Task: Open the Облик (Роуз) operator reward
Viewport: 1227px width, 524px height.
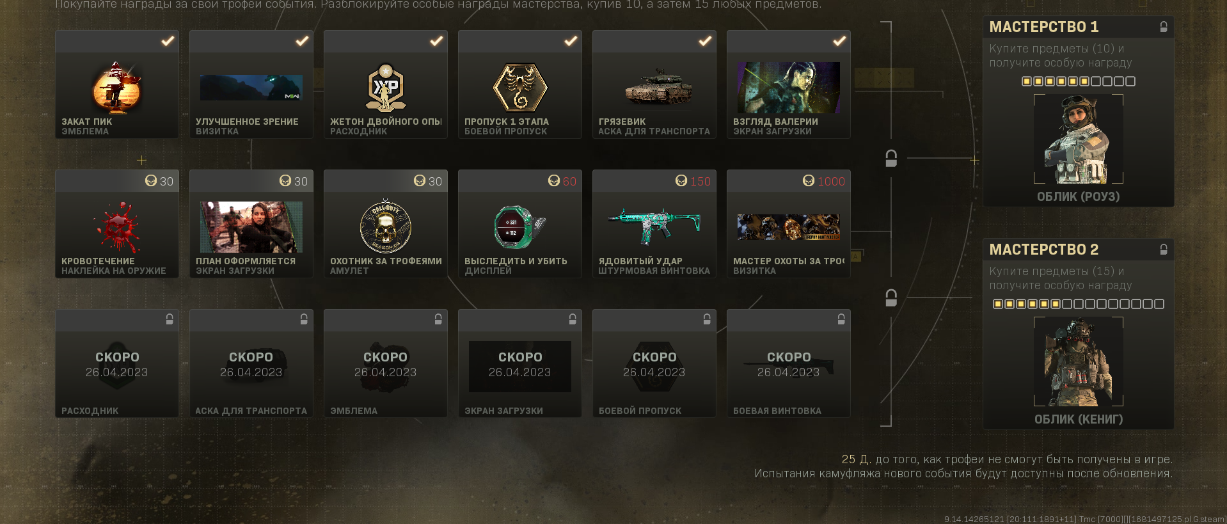Action: click(x=1079, y=139)
